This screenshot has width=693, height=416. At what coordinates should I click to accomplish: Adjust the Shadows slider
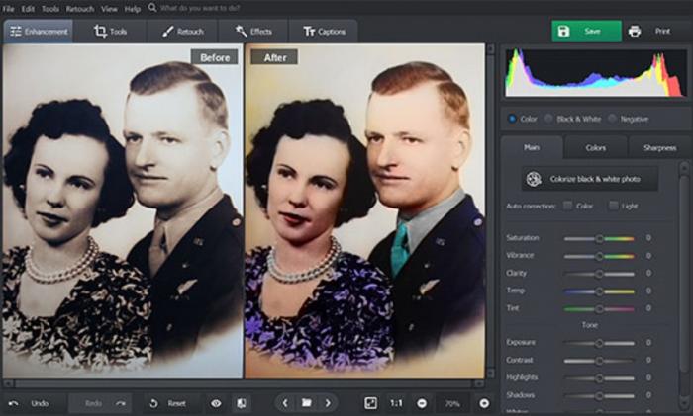pos(599,395)
